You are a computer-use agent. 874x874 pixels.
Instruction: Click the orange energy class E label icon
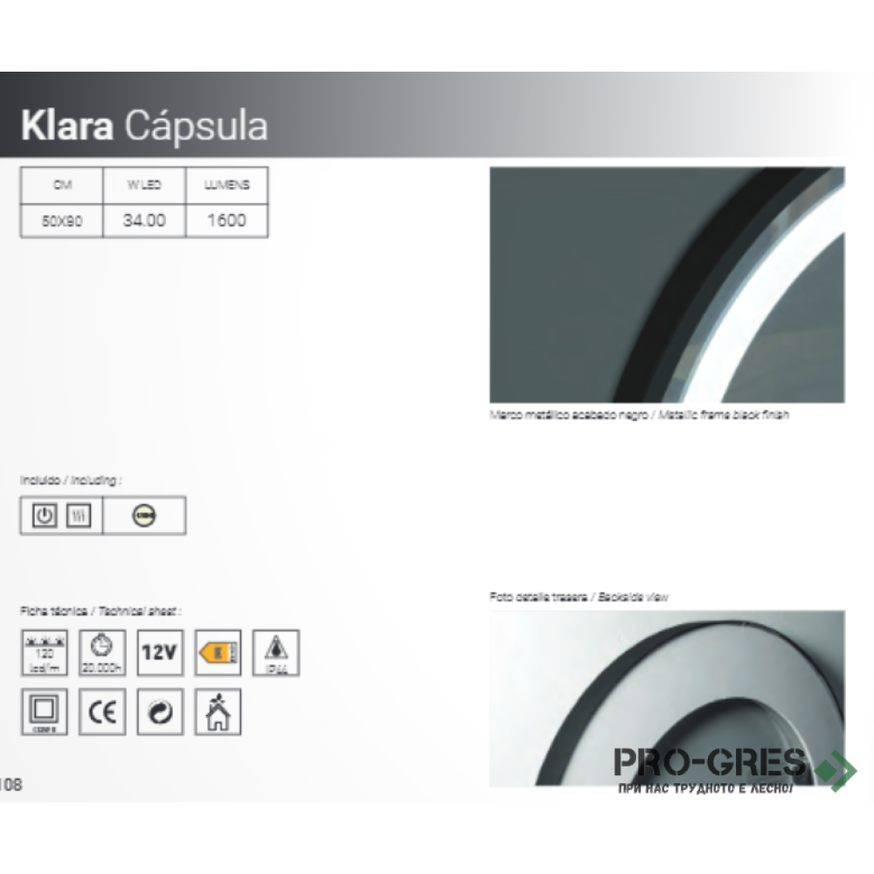(x=218, y=653)
